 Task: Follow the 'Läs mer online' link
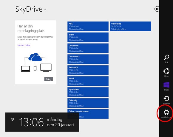coord(24,45)
